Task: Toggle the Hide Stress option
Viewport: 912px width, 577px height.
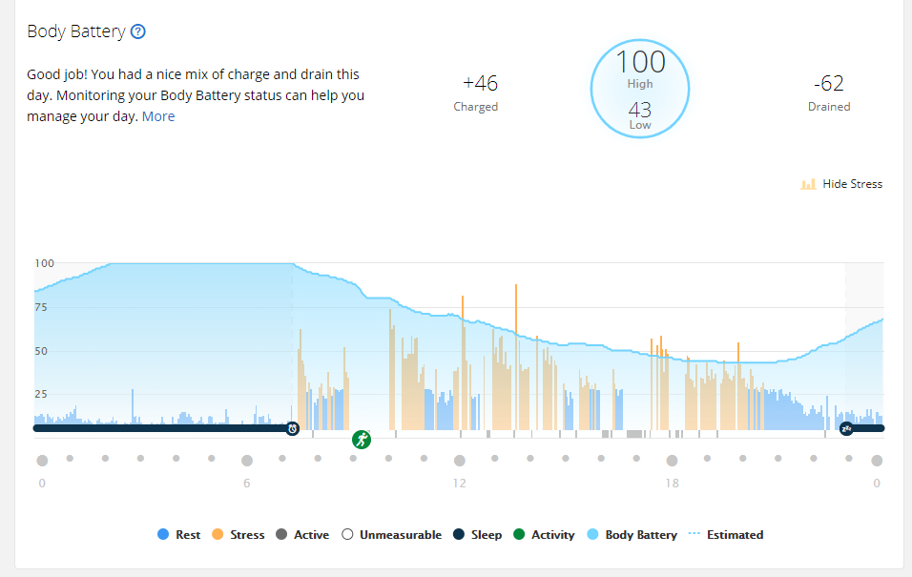Action: point(841,184)
